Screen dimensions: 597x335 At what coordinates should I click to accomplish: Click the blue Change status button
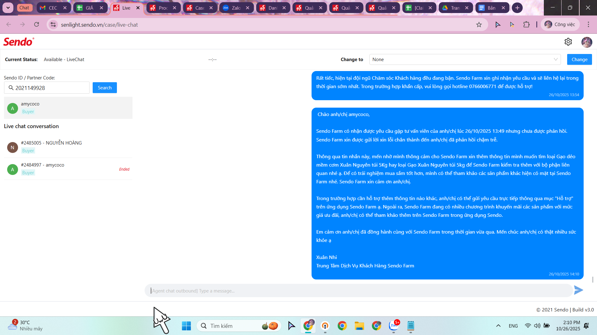click(579, 60)
